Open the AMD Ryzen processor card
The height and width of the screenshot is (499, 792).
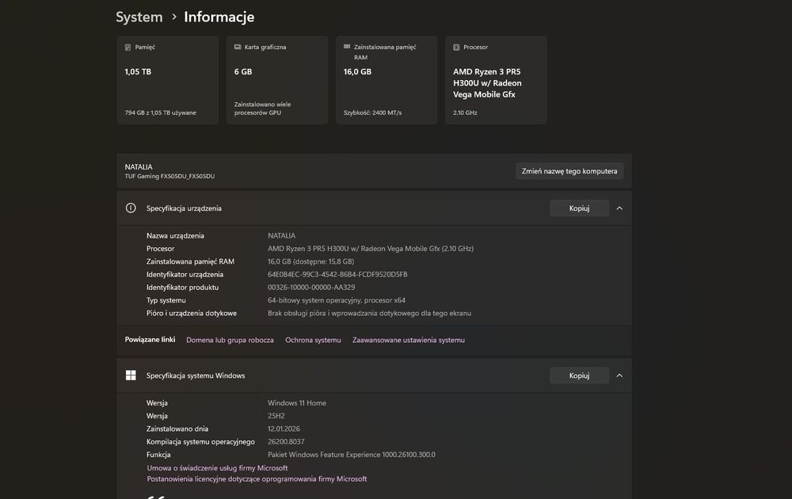pyautogui.click(x=496, y=80)
